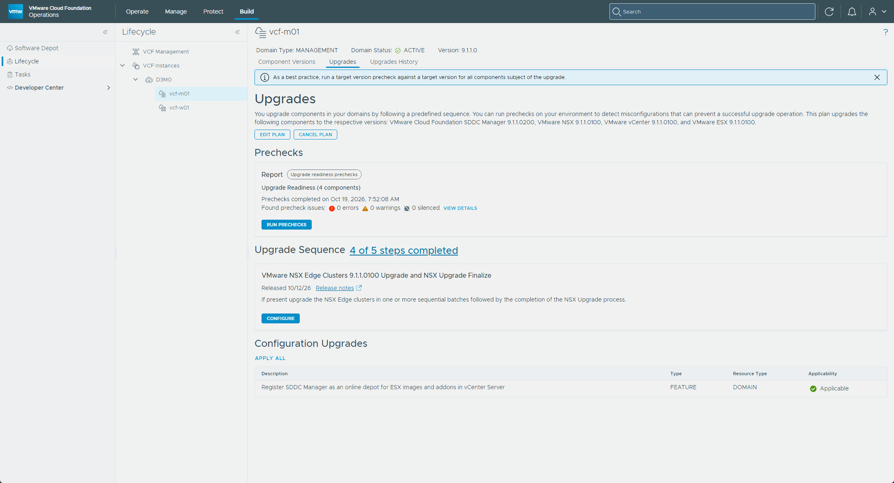Dismiss the best practice info banner

877,77
